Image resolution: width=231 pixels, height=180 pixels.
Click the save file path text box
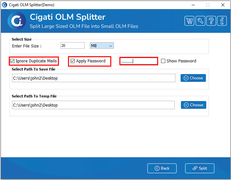tap(94, 78)
